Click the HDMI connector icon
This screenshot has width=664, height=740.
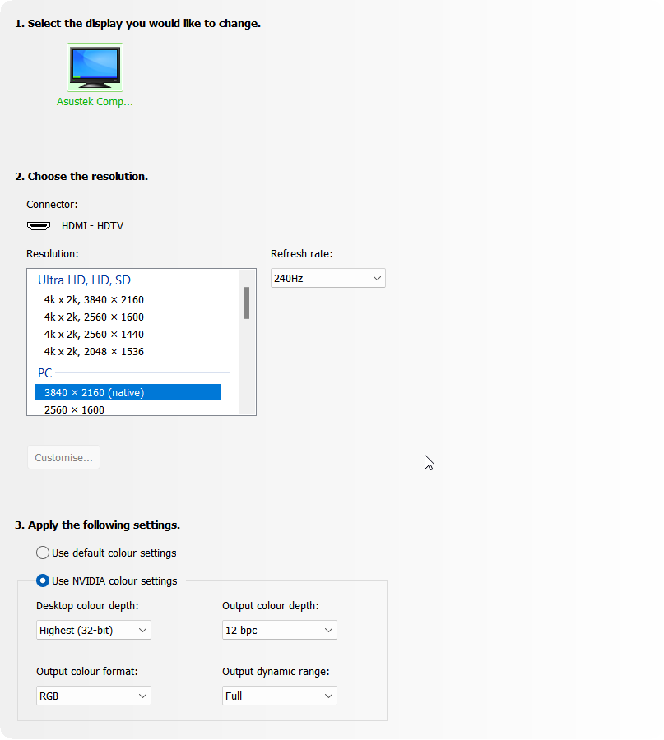[x=39, y=226]
